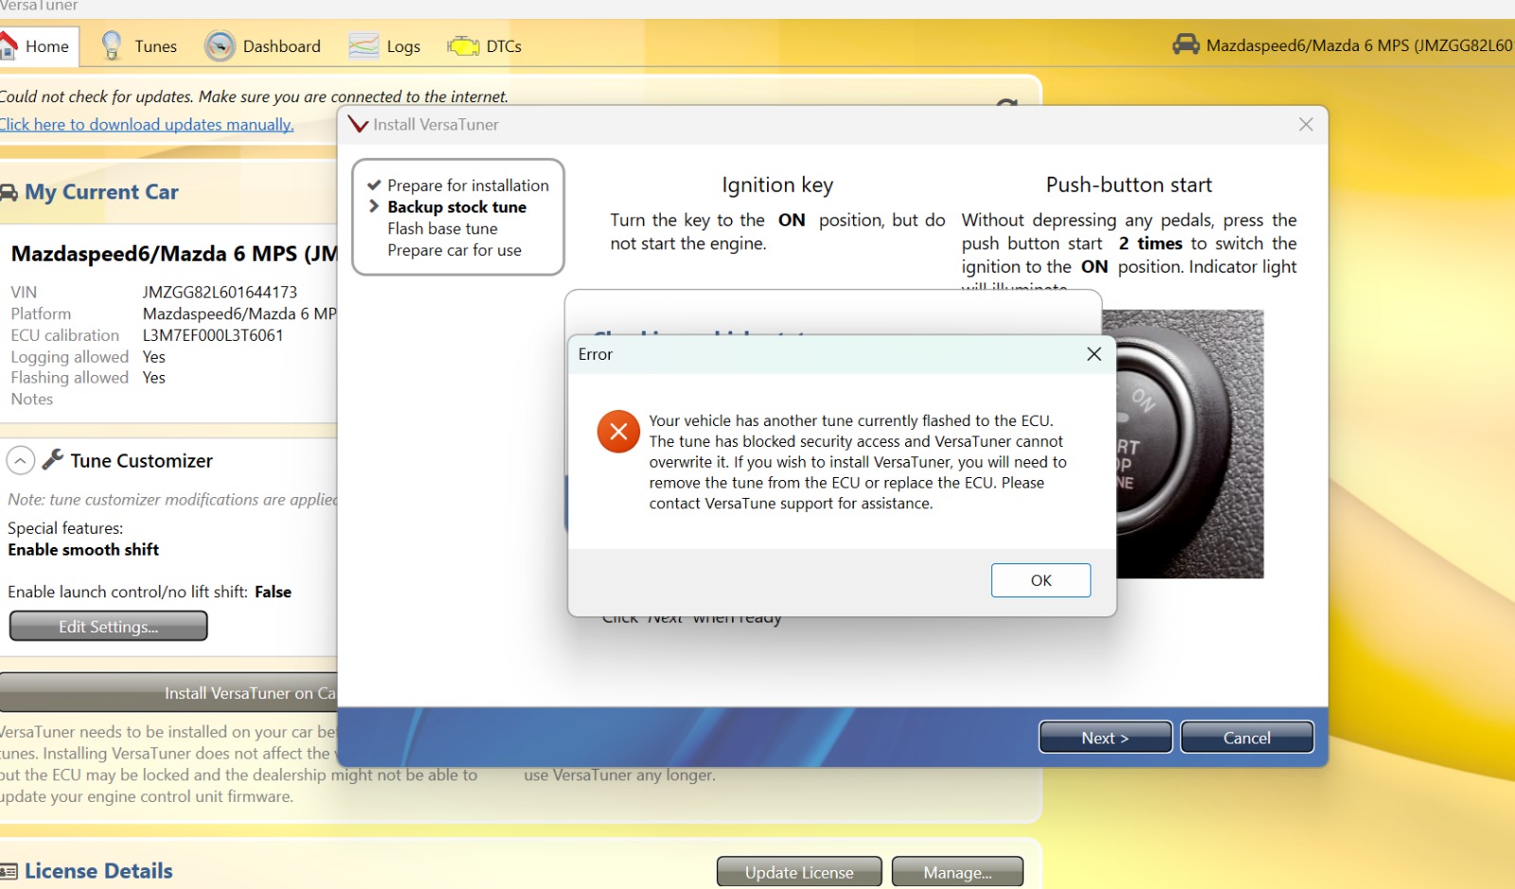
Task: Open the Dashboard tab
Action: (263, 45)
